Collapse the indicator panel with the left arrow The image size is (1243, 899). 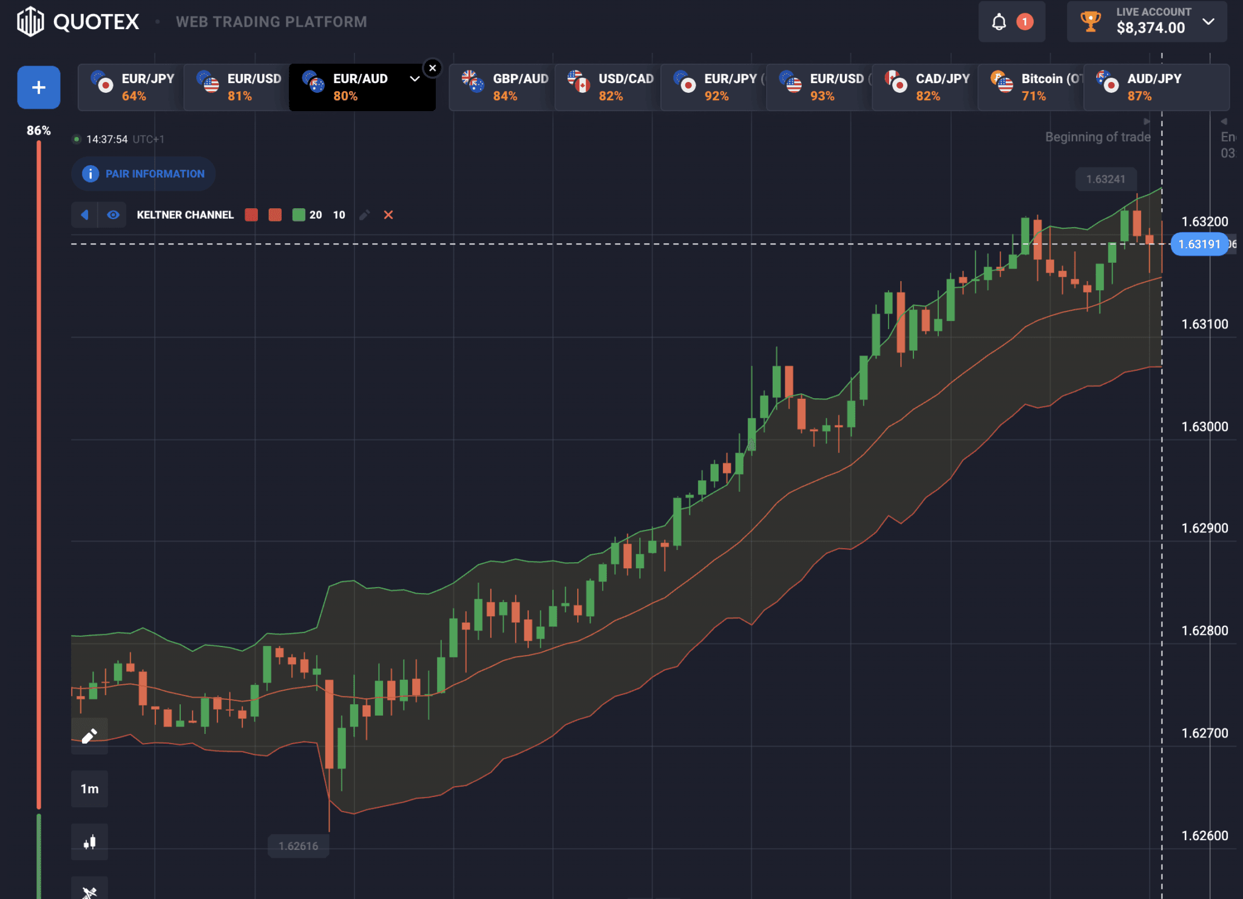click(84, 215)
